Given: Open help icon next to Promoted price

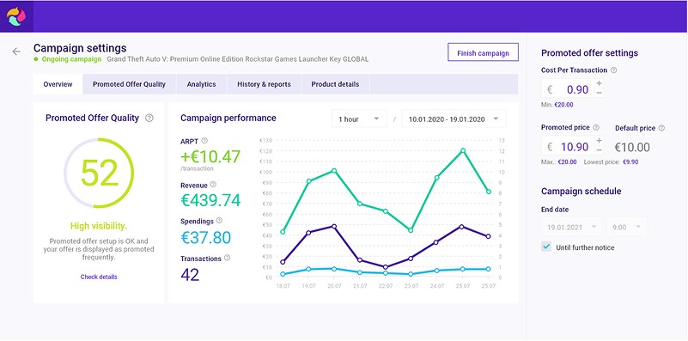Looking at the screenshot, I should [596, 128].
